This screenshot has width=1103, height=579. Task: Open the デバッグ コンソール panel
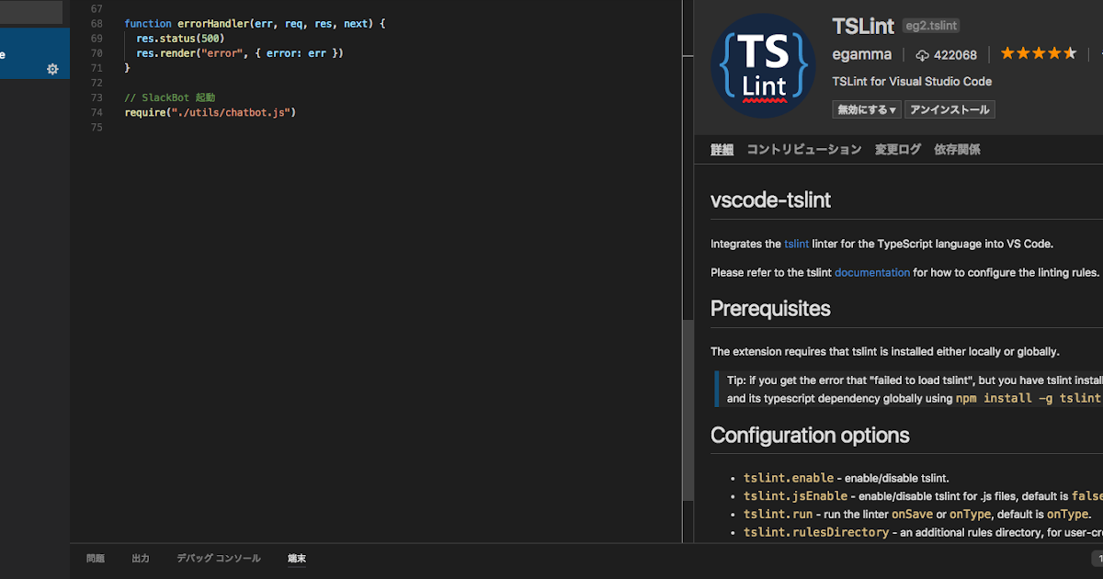click(217, 558)
